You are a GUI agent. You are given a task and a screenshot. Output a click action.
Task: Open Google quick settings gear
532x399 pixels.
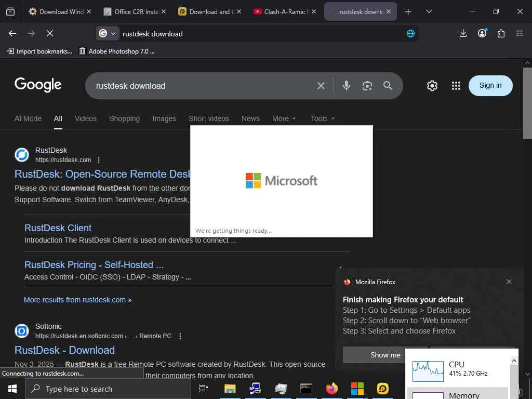click(432, 86)
